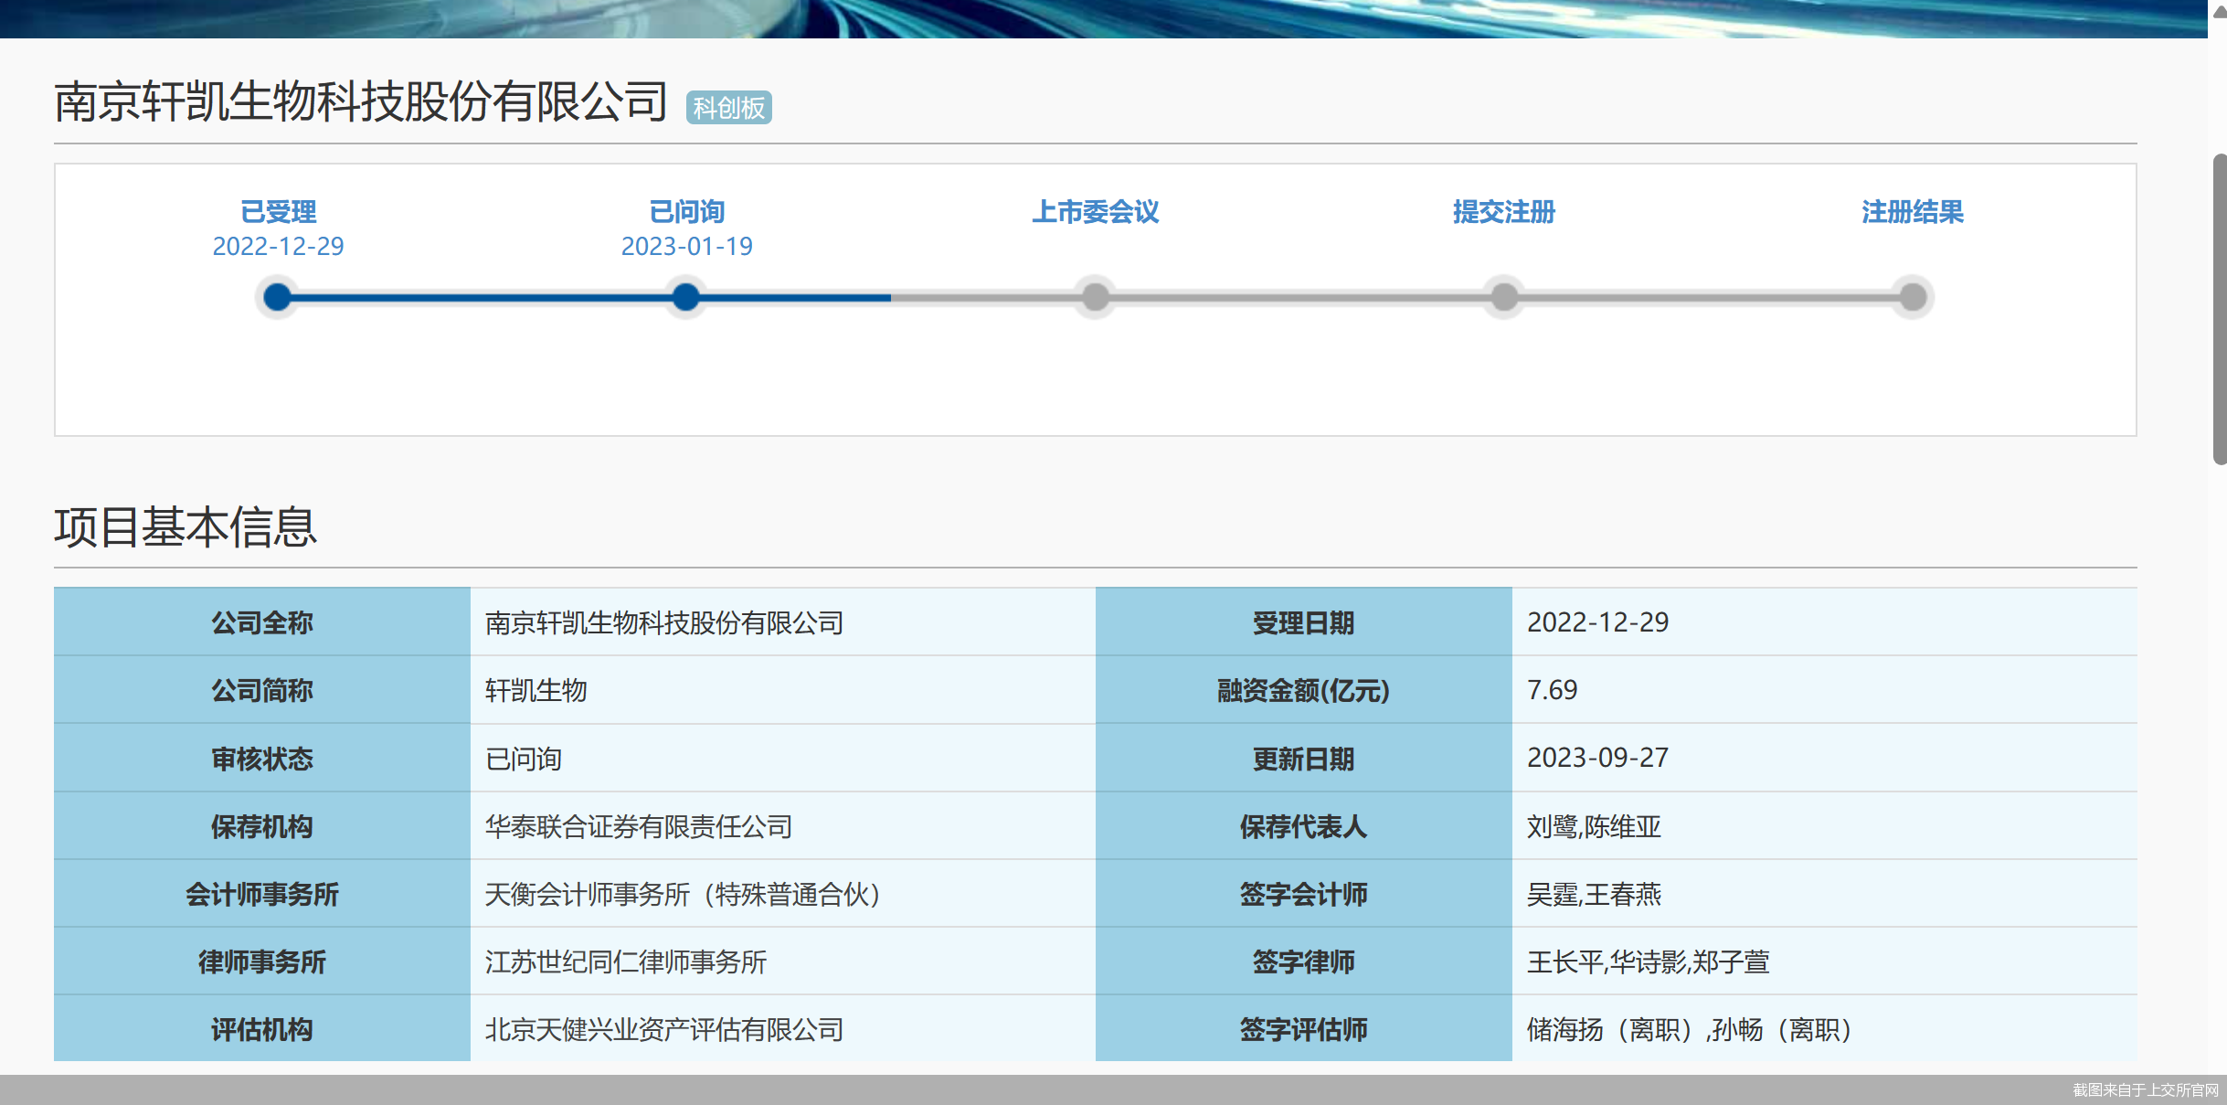Click the 签字评估师 header cell
This screenshot has width=2227, height=1105.
(1303, 1029)
